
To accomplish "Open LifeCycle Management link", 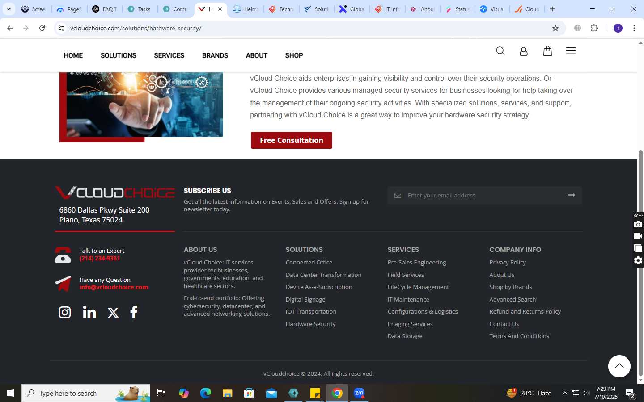I will tap(418, 287).
